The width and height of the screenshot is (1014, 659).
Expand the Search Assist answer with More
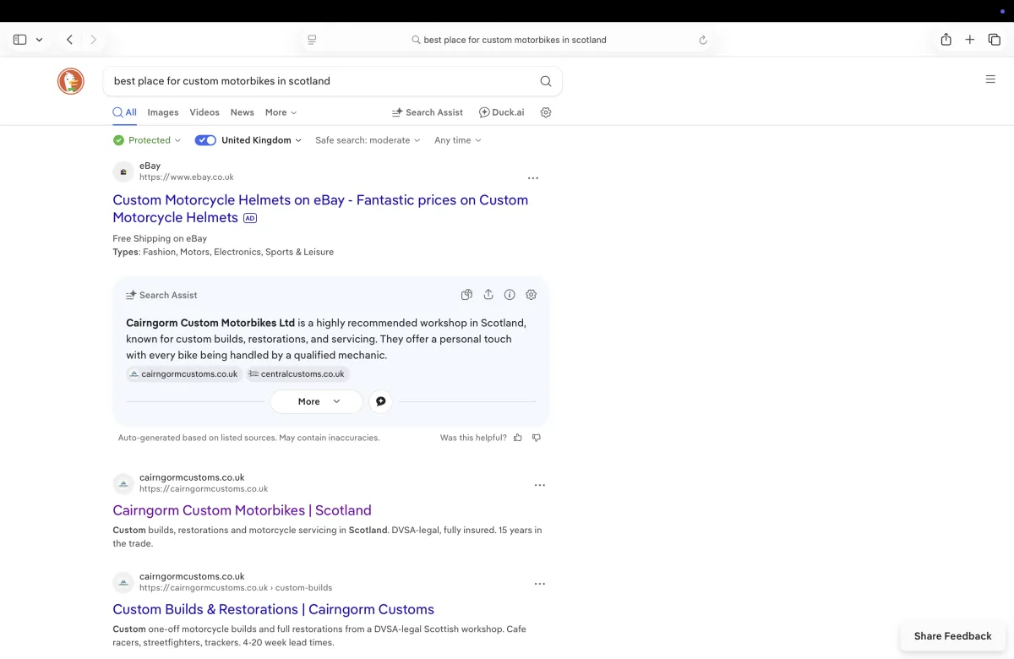click(x=317, y=401)
